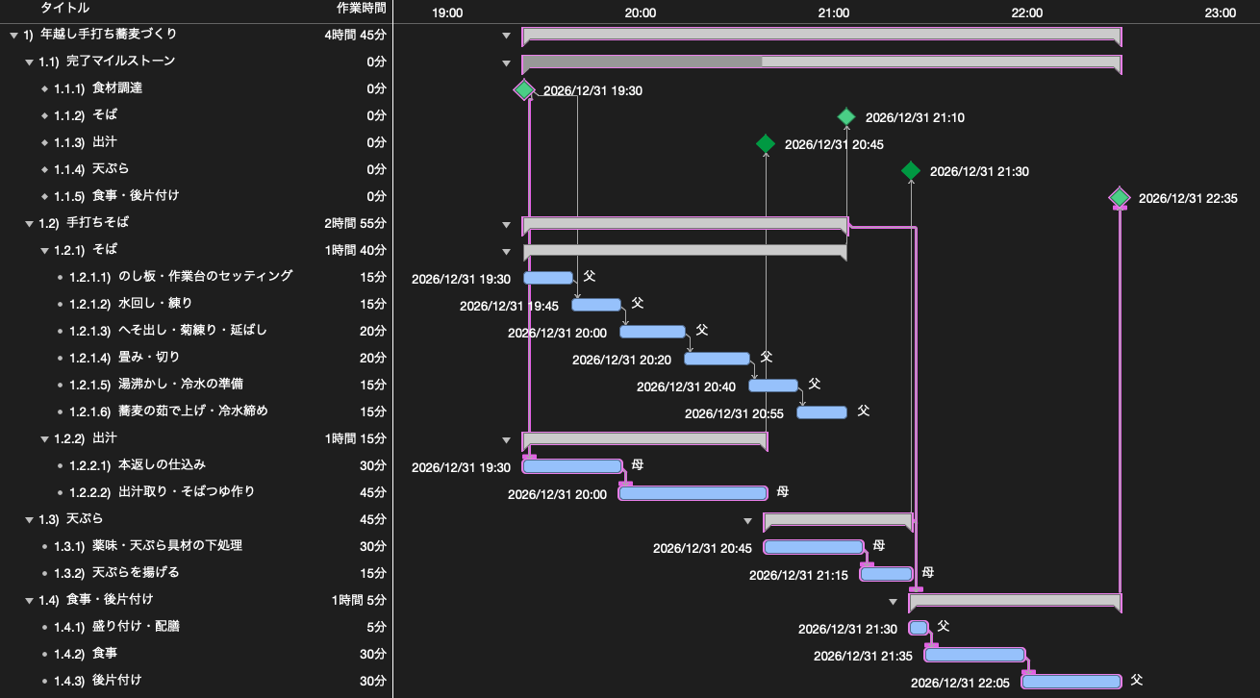This screenshot has width=1260, height=698.
Task: Click the 食事・後片付け milestone diamond at 22:35
Action: [1119, 198]
